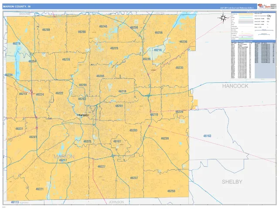
Task: Select ZIP code label 46278
Action: pos(17,44)
